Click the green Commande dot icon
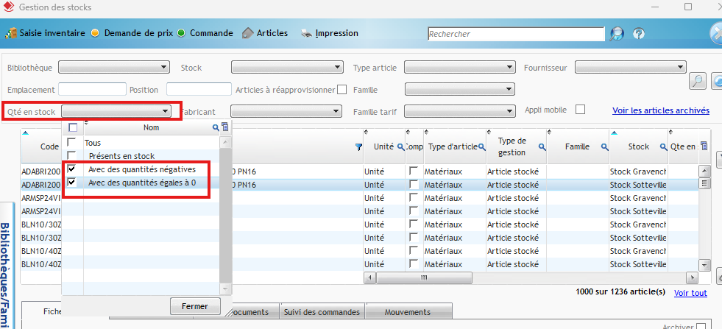722x329 pixels. point(181,33)
